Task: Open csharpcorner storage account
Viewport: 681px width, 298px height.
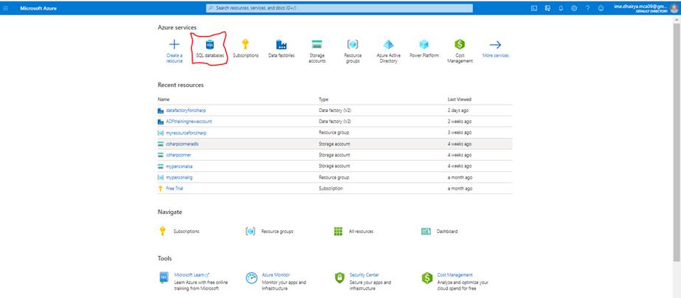Action: pos(178,155)
